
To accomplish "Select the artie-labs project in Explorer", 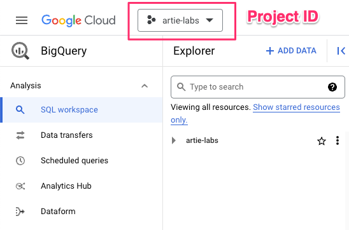I will tap(202, 140).
